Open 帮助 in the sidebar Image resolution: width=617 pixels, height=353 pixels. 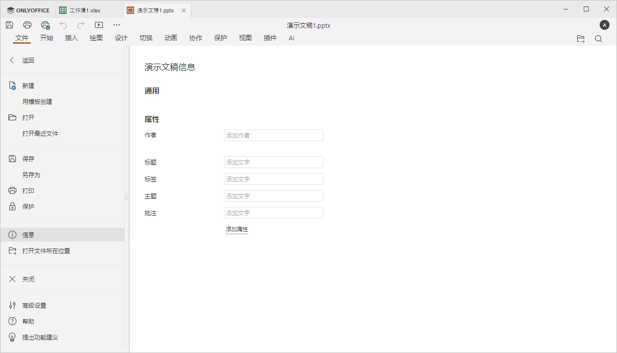click(x=28, y=321)
